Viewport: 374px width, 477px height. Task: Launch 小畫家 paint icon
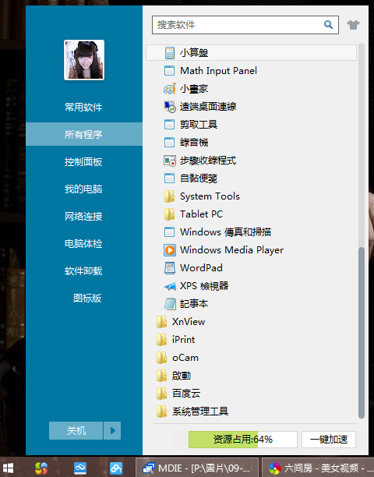pyautogui.click(x=170, y=89)
